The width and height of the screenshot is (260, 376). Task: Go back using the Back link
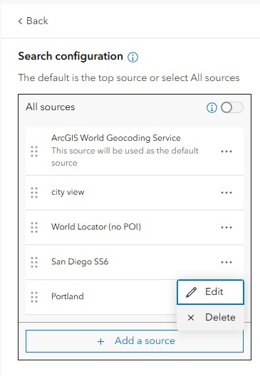(x=33, y=21)
